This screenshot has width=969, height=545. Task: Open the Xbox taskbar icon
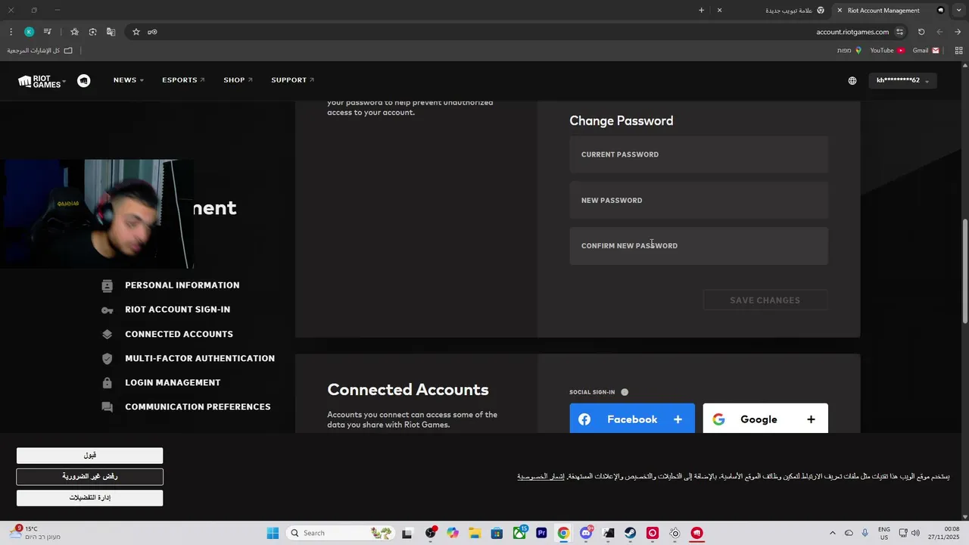pos(519,533)
